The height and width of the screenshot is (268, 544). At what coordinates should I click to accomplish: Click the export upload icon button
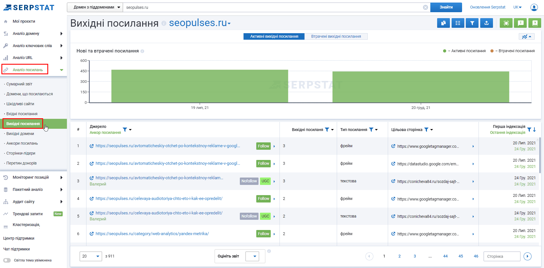(x=487, y=23)
